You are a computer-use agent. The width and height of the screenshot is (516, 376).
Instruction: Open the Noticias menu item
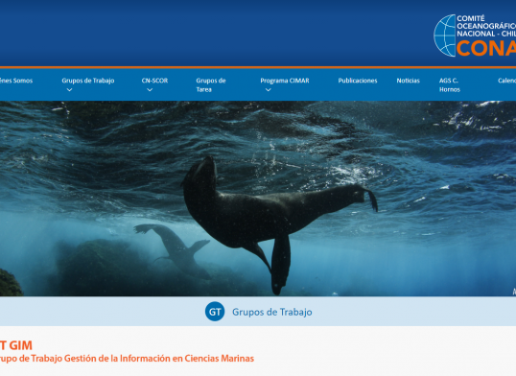click(x=408, y=81)
